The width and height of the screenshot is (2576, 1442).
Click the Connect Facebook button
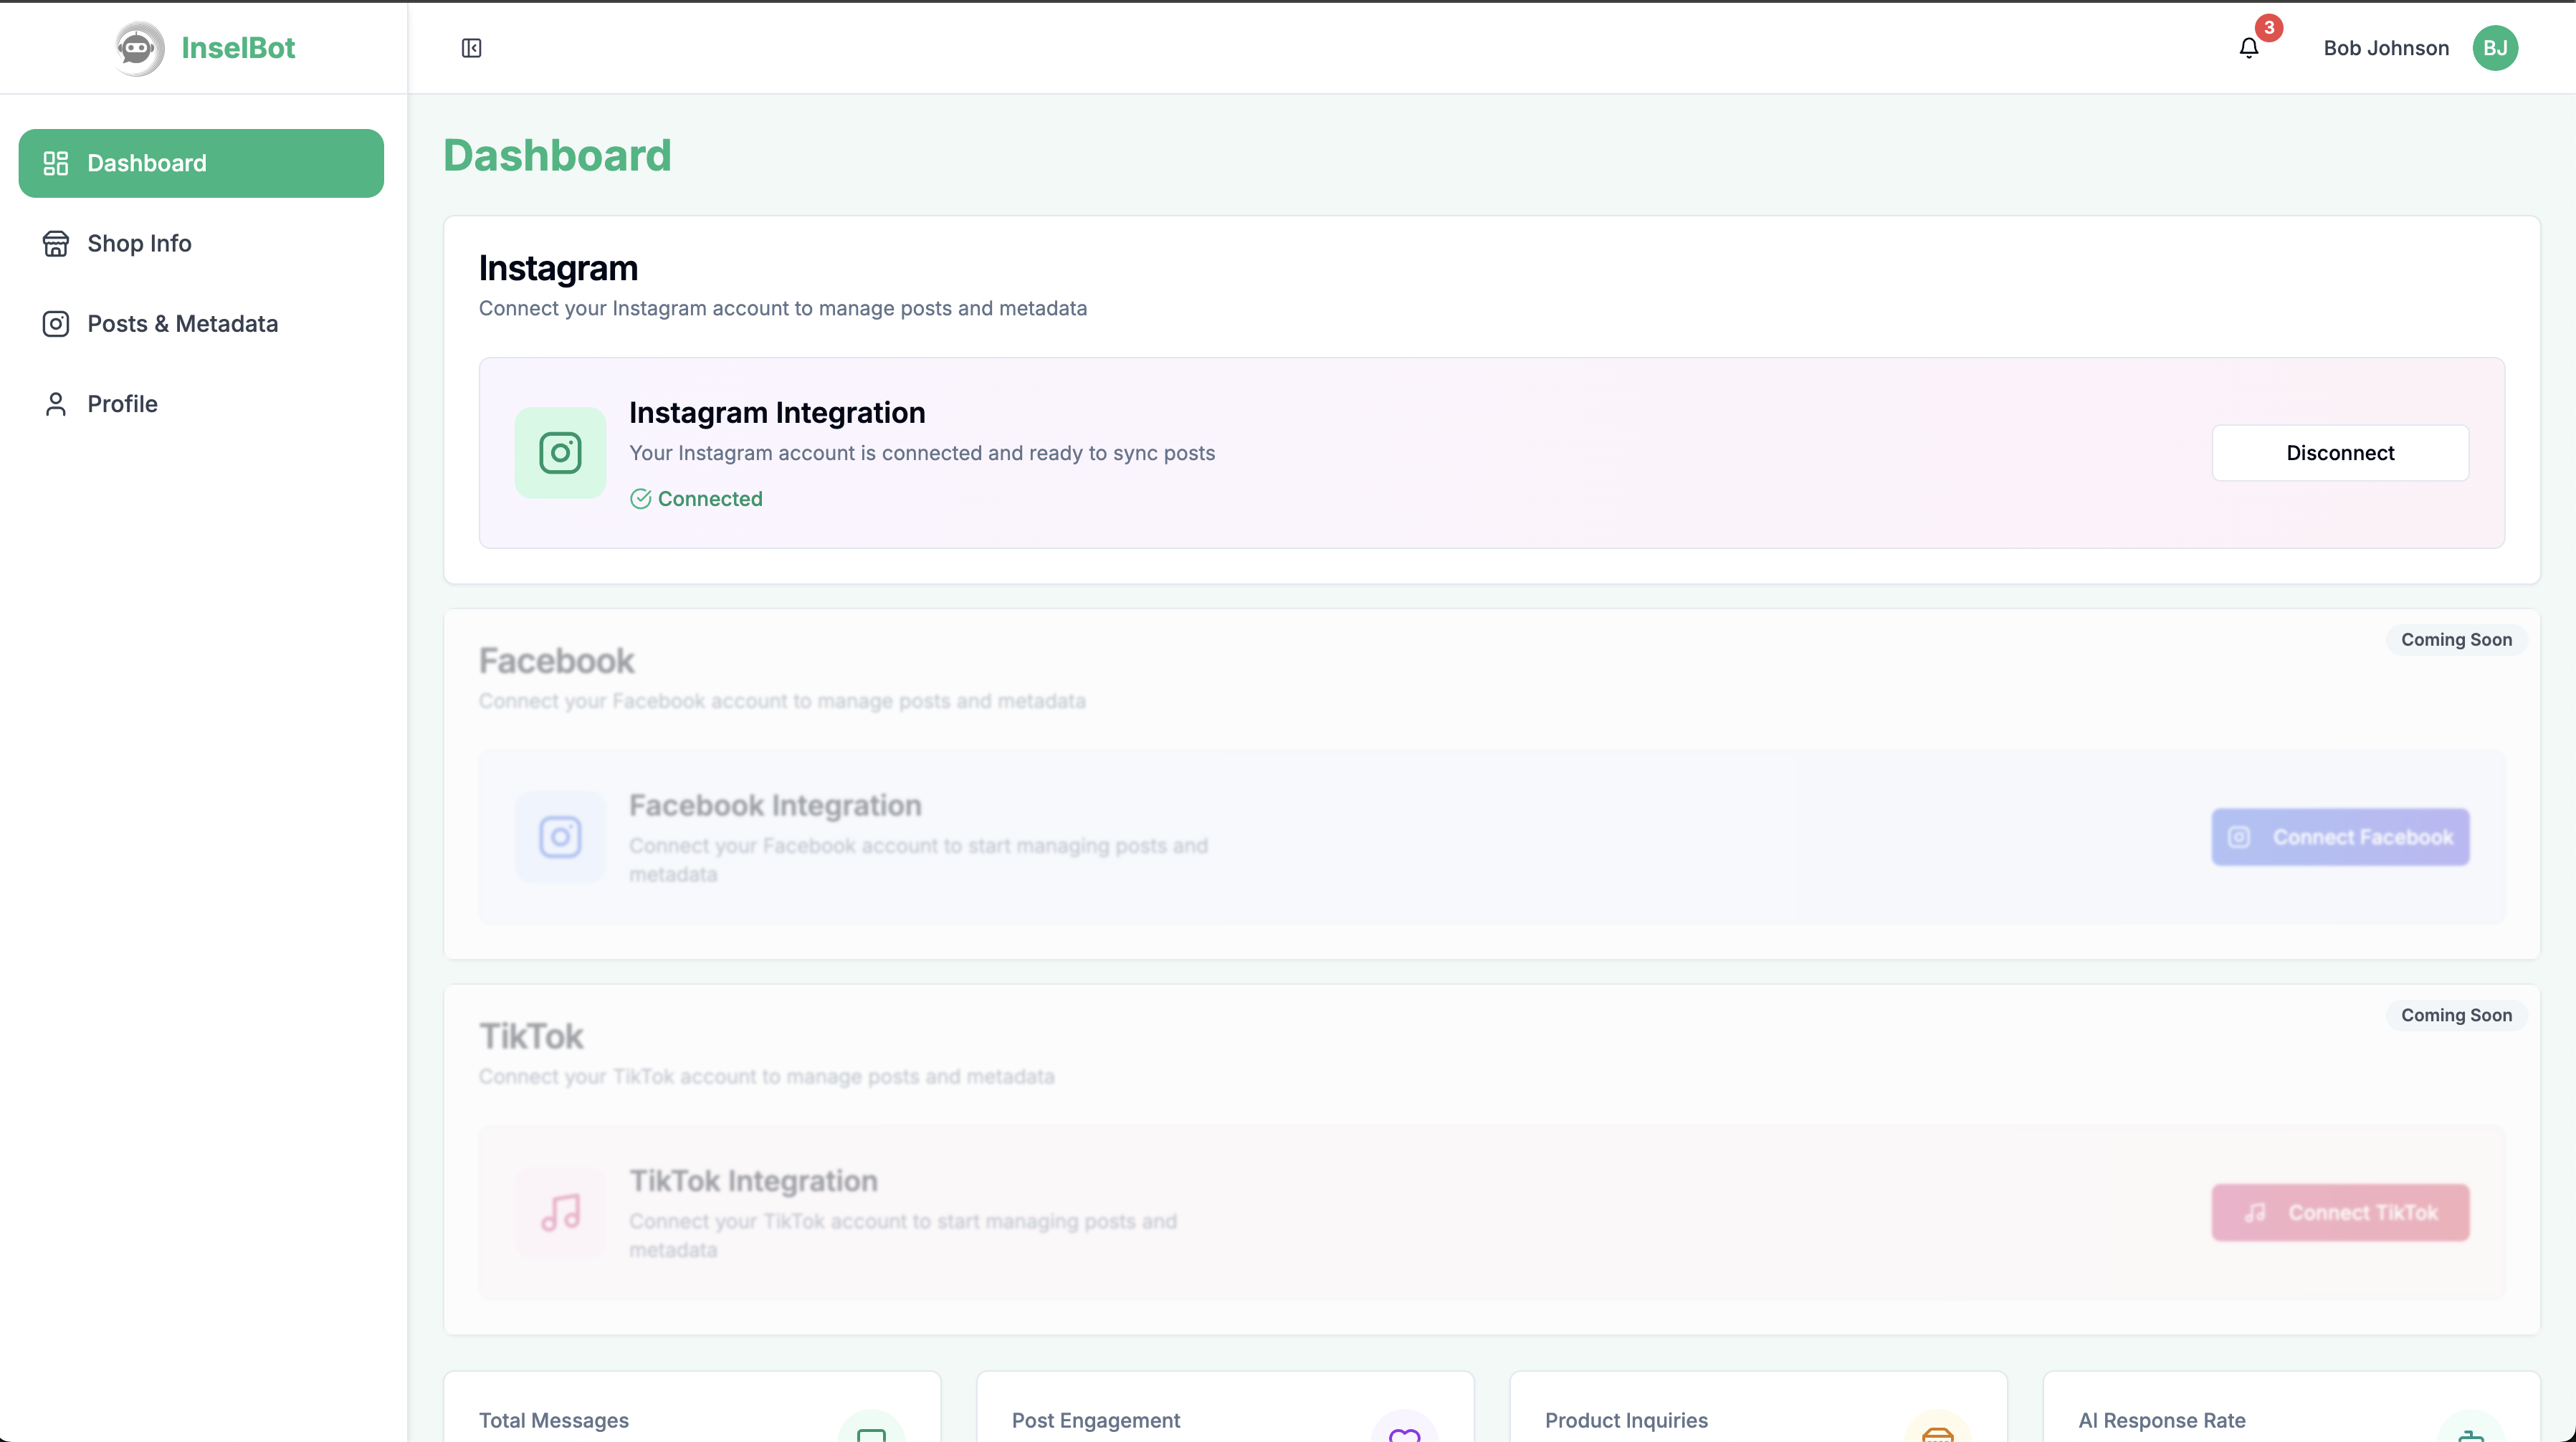pyautogui.click(x=2340, y=837)
